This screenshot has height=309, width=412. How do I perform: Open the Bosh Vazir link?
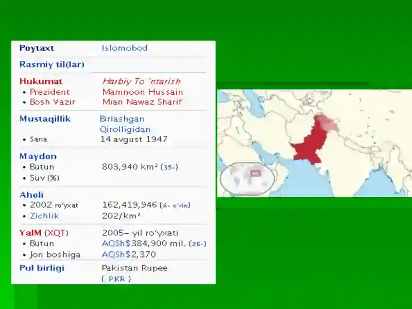point(53,102)
